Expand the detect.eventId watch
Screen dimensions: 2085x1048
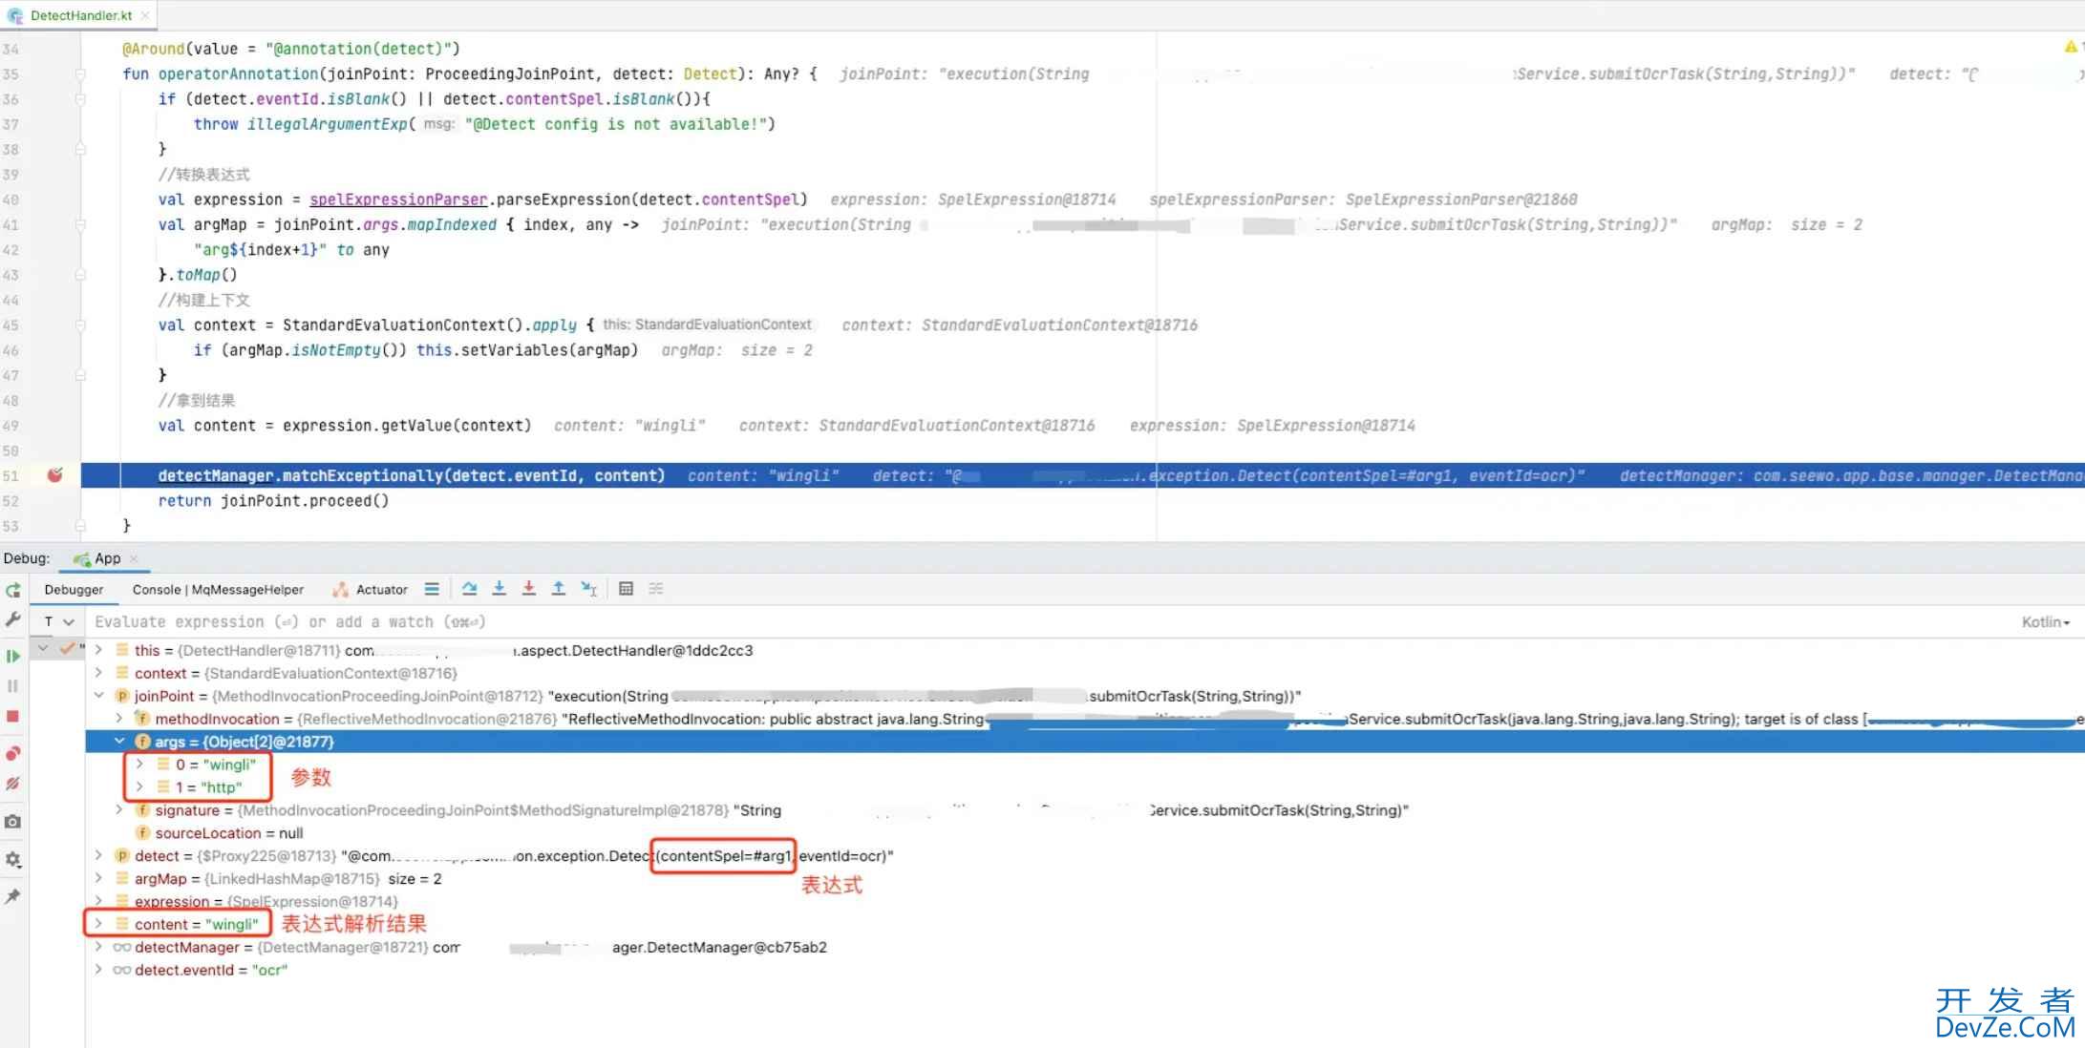[x=98, y=970]
